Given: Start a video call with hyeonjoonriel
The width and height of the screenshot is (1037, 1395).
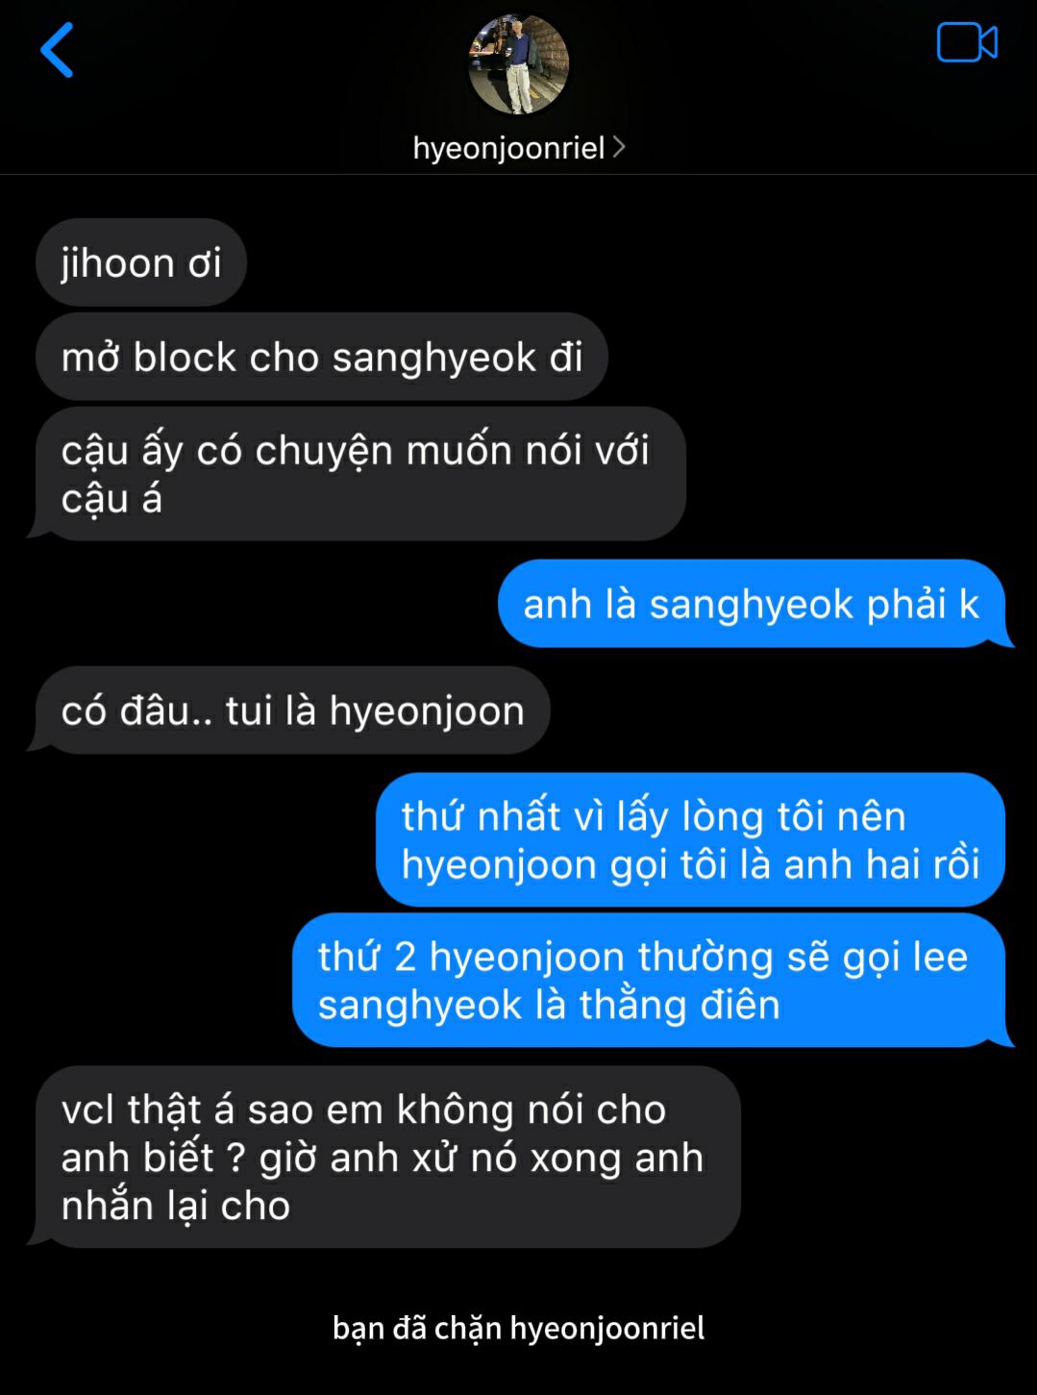Looking at the screenshot, I should coord(967,42).
